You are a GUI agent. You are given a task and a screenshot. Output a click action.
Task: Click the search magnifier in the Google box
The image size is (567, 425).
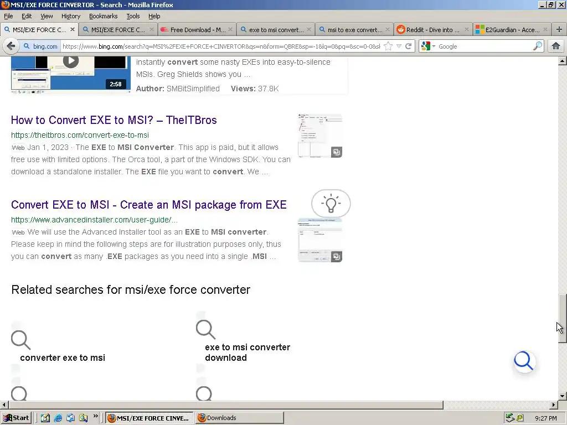tap(538, 46)
